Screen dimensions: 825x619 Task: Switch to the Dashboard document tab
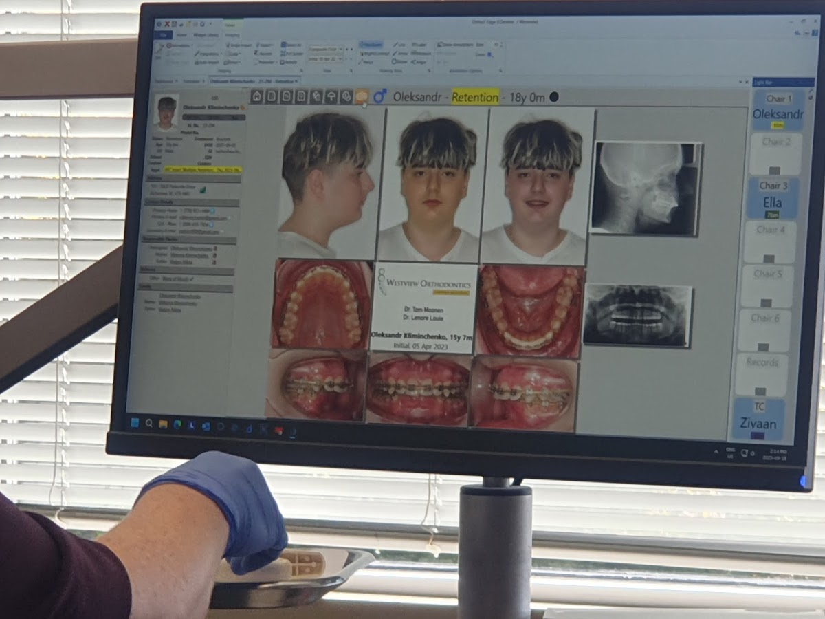[x=165, y=81]
